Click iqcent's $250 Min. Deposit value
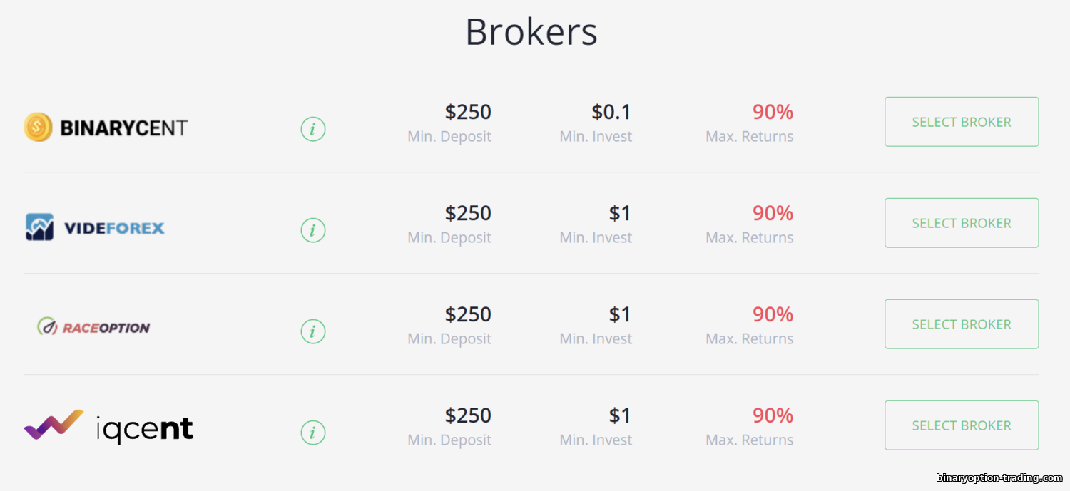Screen dimensions: 1070x491 (468, 415)
